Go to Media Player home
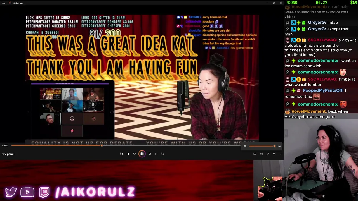This screenshot has width=358, height=201. 3,3
